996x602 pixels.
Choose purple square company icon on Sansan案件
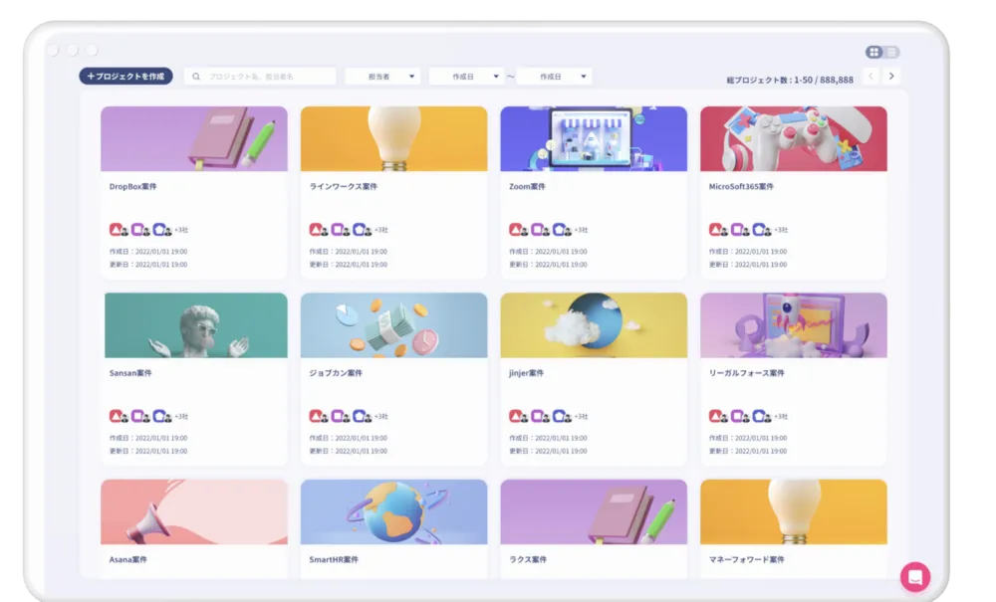tap(137, 416)
